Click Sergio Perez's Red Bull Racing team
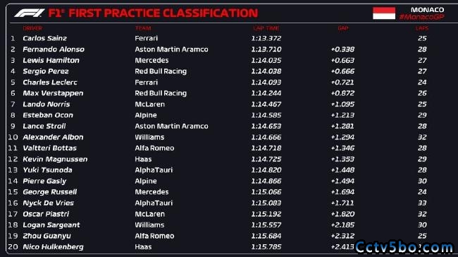This screenshot has height=257, width=458. coord(161,71)
